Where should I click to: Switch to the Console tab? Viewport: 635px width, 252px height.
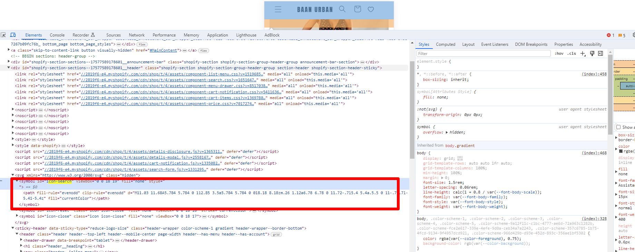pos(57,35)
